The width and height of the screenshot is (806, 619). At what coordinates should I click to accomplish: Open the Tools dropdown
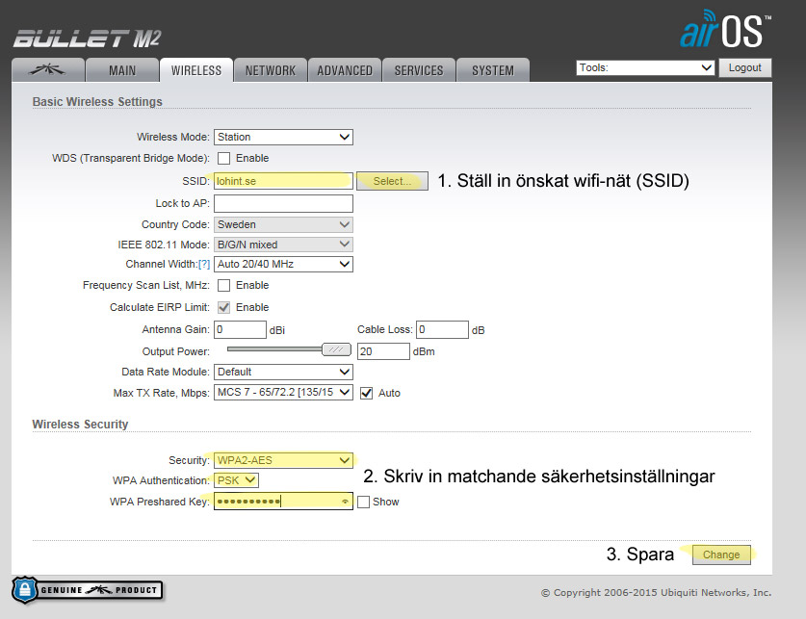coord(645,67)
